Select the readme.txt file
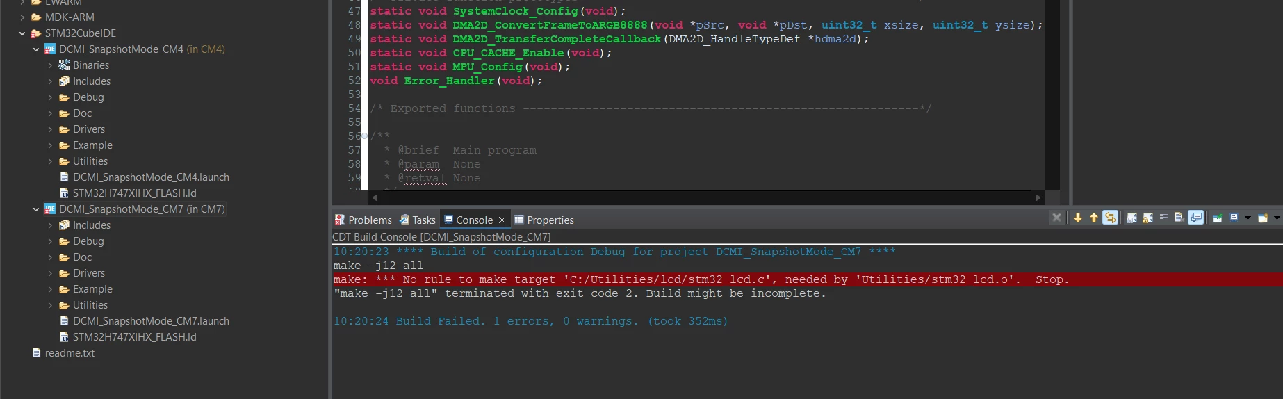 (x=70, y=352)
